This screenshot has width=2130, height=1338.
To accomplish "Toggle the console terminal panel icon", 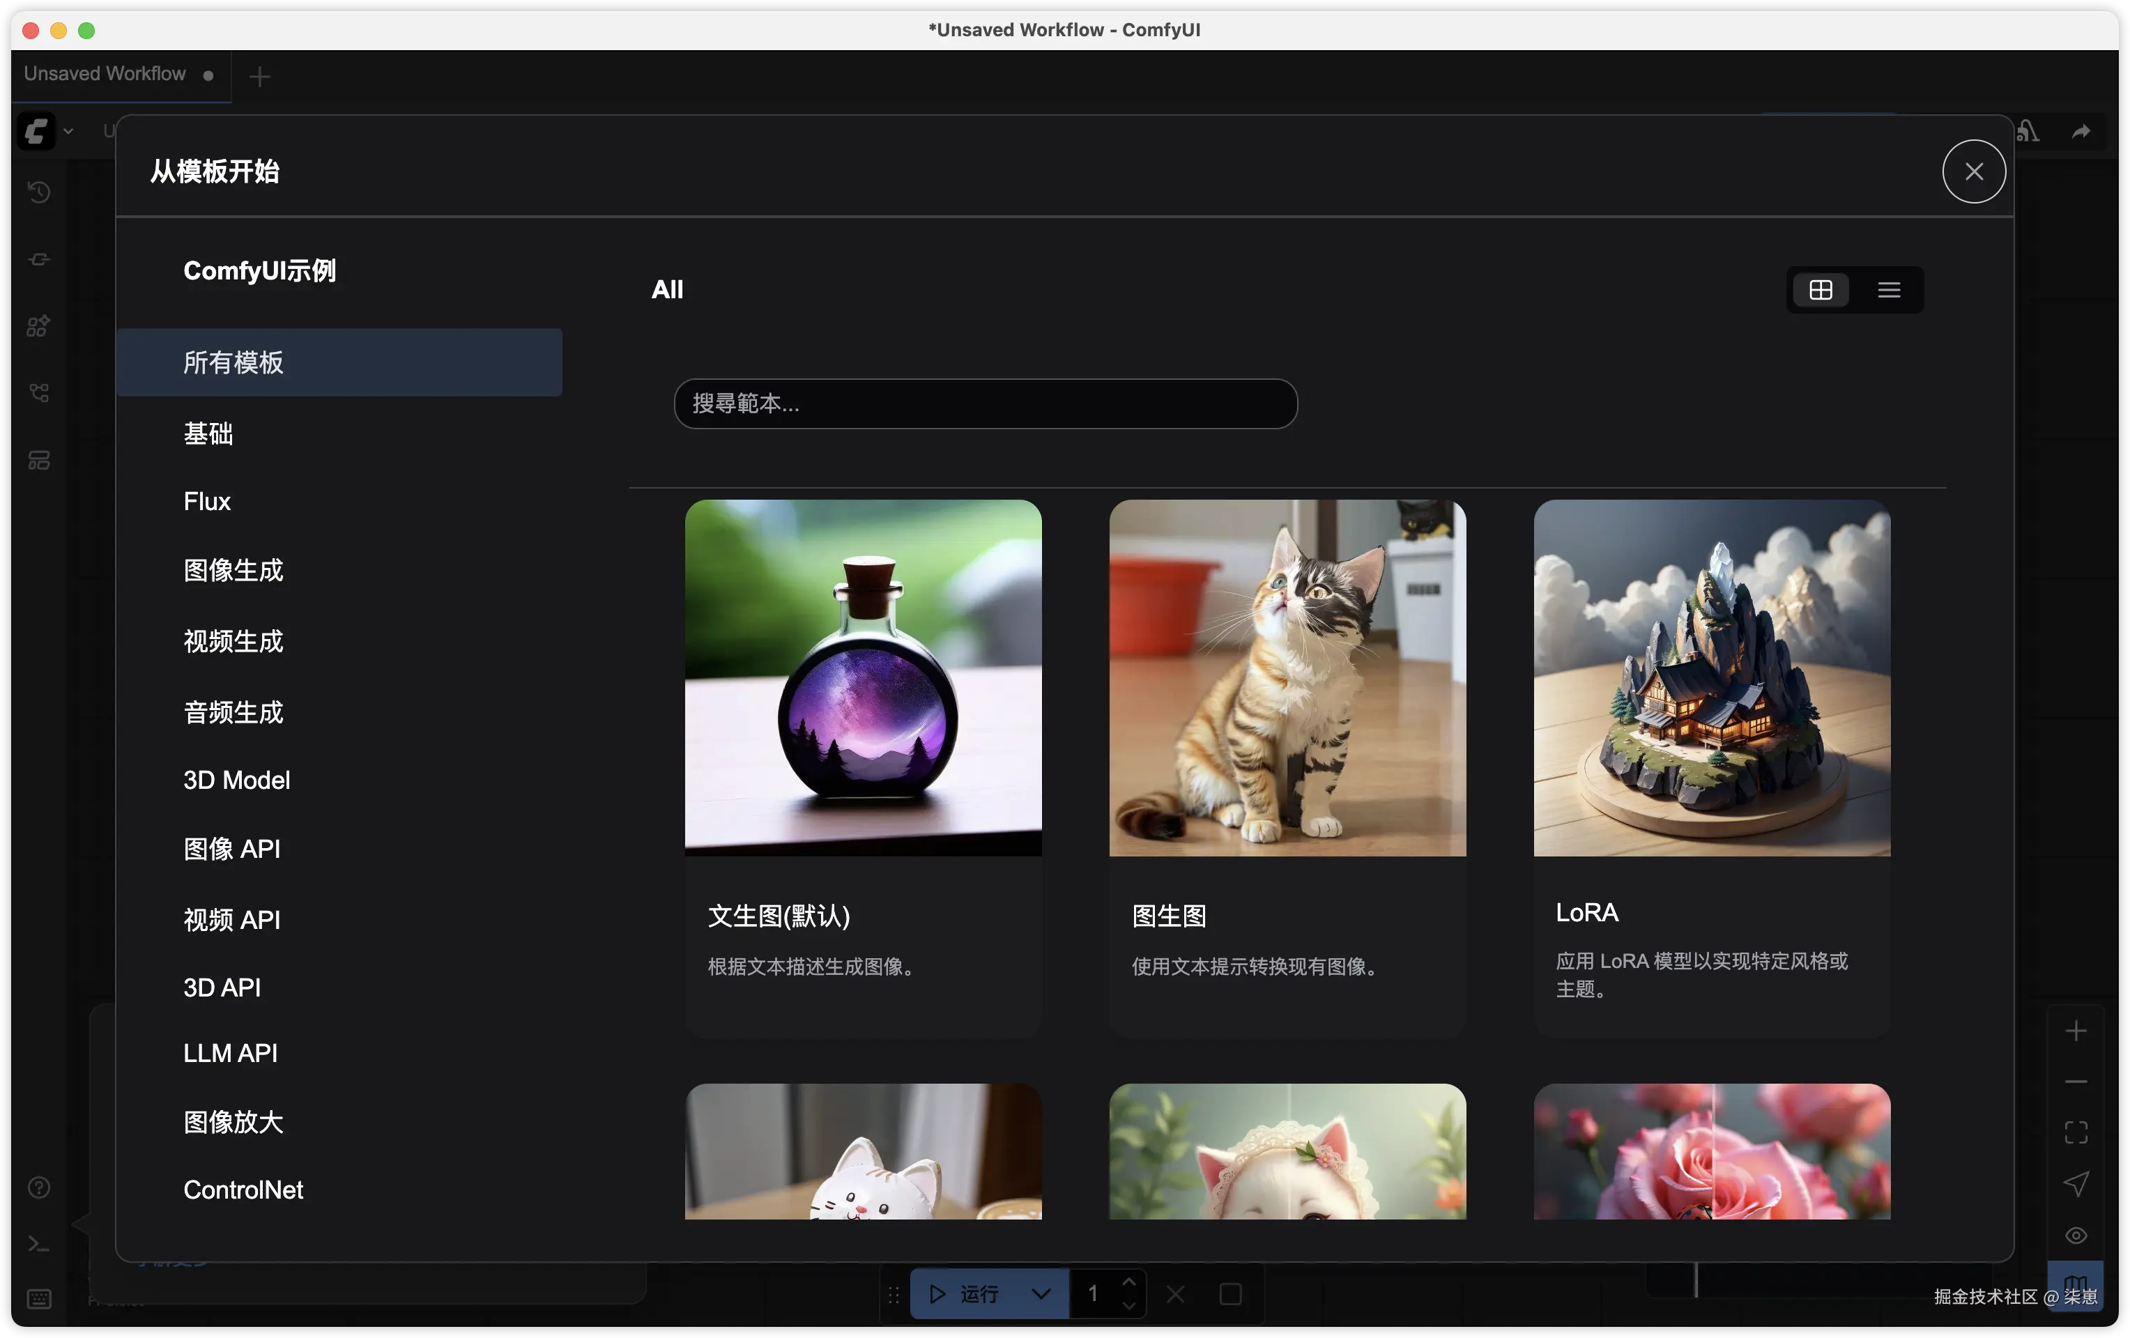I will pyautogui.click(x=39, y=1244).
